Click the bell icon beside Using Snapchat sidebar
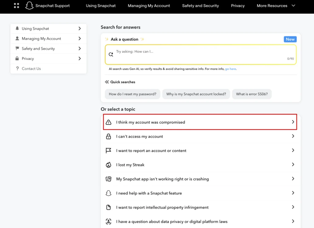 (x=17, y=28)
